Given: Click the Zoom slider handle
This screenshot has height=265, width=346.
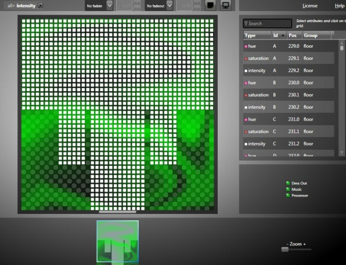Looking at the screenshot, I should (x=285, y=249).
